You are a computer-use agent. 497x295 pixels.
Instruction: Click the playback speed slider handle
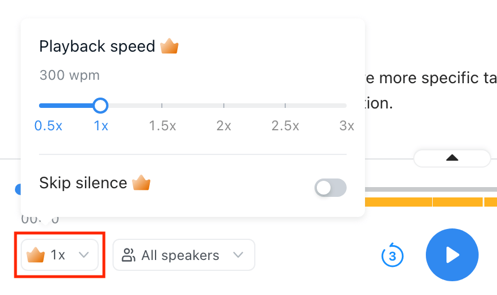(100, 106)
